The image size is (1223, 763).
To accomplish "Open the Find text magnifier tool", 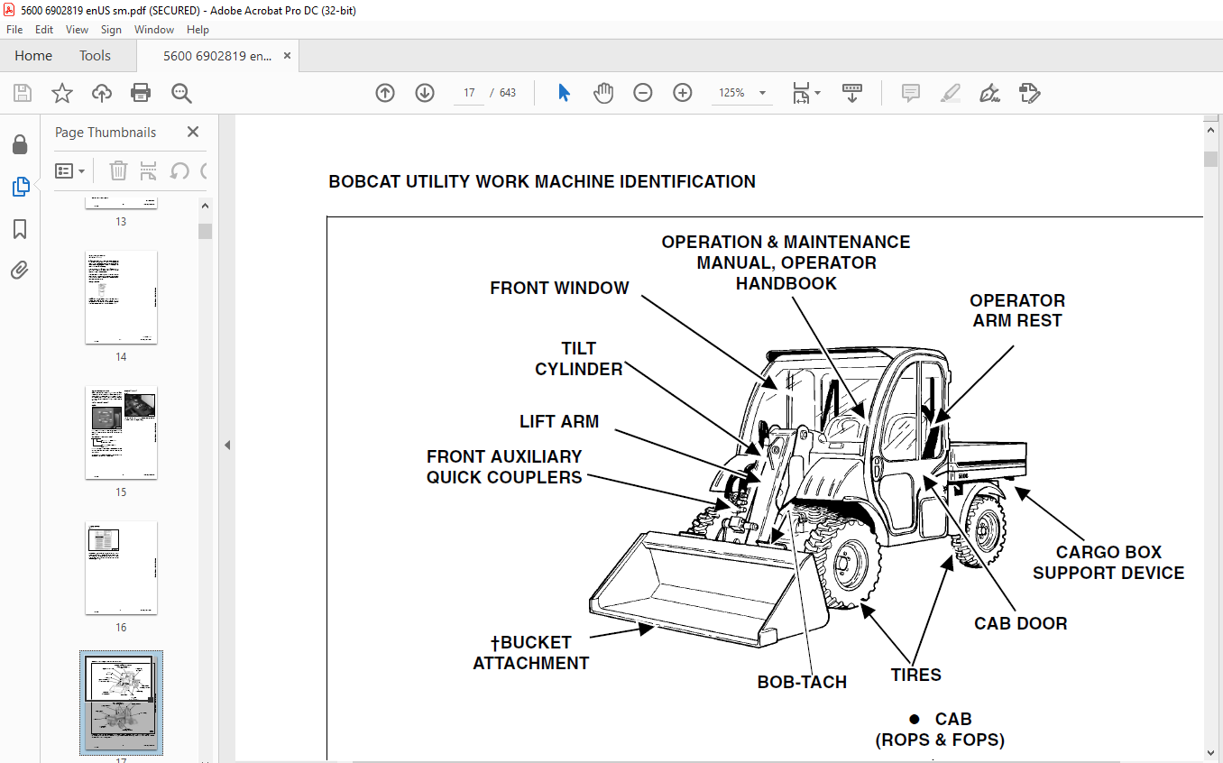I will pos(181,93).
